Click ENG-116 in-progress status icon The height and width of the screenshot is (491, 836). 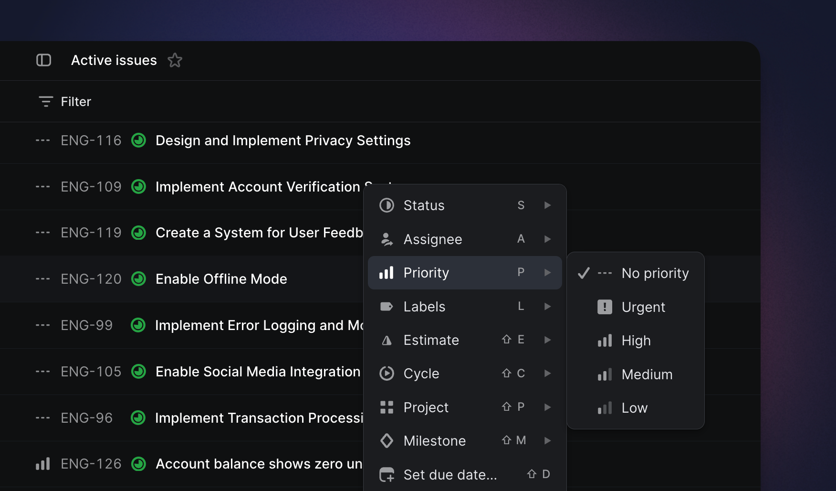(138, 140)
